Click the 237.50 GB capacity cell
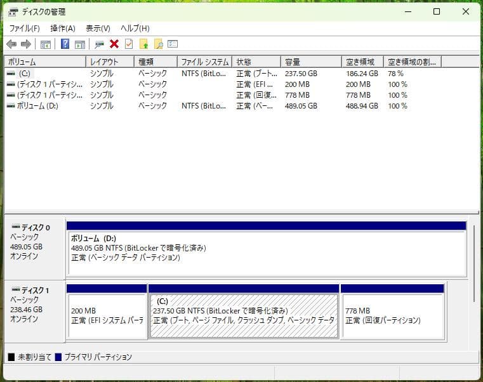This screenshot has height=382, width=483. click(x=301, y=74)
